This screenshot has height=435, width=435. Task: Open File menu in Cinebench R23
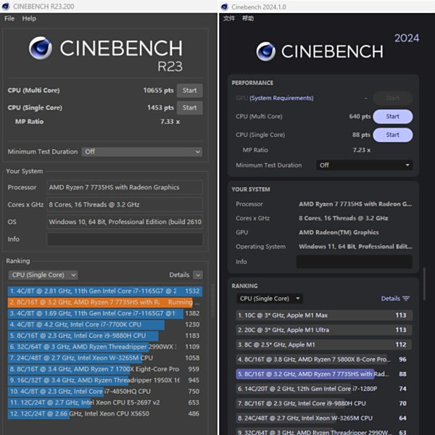9,19
